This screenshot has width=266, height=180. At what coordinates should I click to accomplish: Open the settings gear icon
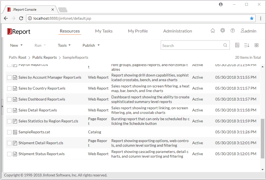click(223, 30)
